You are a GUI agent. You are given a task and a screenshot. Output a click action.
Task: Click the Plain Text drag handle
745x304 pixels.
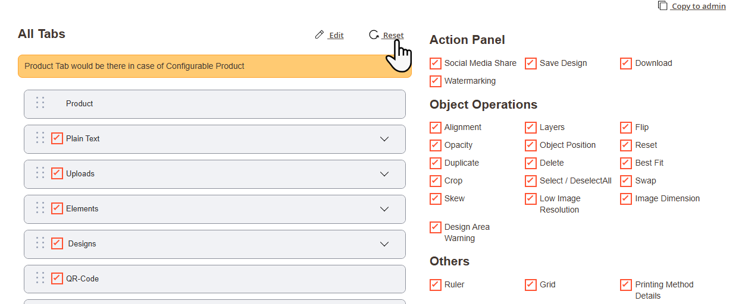[x=40, y=138]
